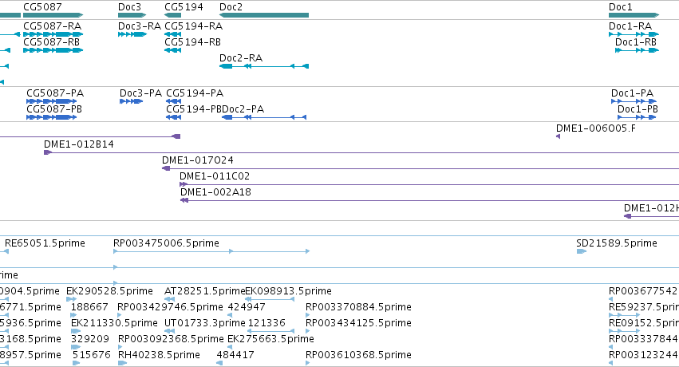Select the Doc3-RA transcript glyph

pos(132,34)
